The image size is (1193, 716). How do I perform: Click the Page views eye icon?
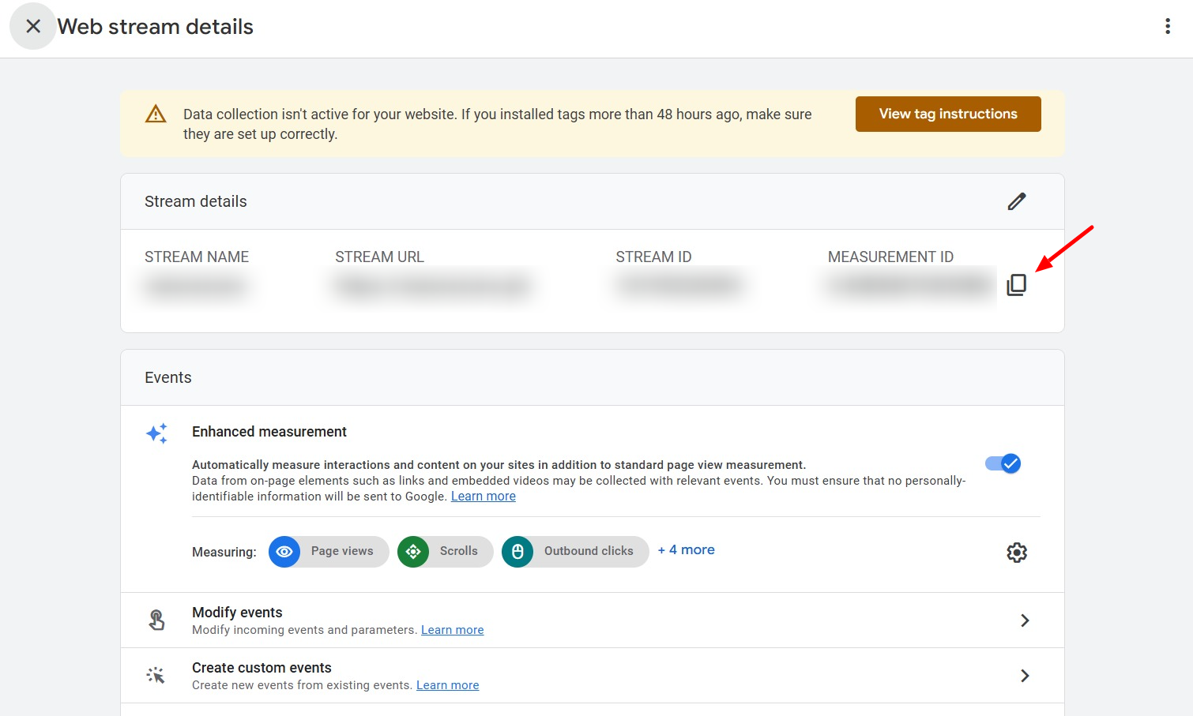tap(284, 552)
